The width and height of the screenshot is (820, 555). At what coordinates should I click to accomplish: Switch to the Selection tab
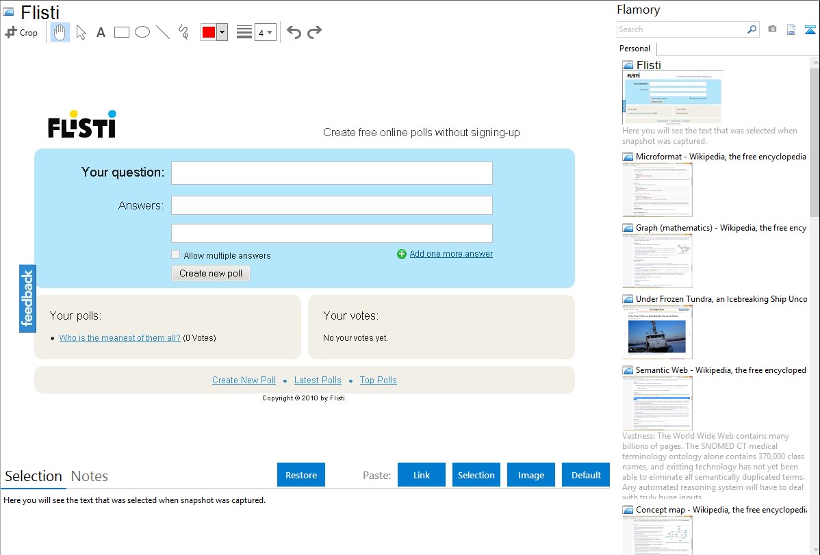pos(34,476)
